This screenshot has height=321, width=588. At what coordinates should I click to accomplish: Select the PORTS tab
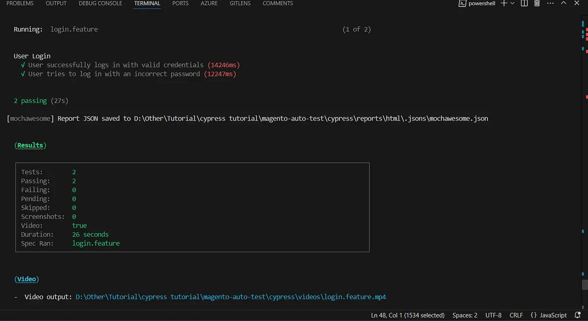tap(180, 3)
